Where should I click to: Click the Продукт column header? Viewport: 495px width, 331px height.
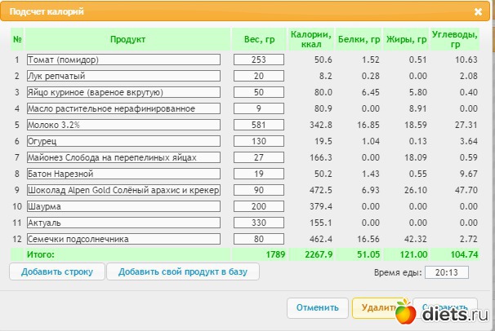coord(127,39)
